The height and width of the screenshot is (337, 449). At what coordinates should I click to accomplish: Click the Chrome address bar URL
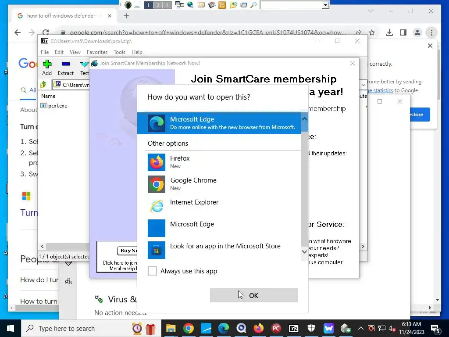208,32
